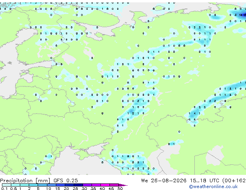Click the 45–50 mm legend swatch
This screenshot has width=246, height=190.
coord(114,185)
